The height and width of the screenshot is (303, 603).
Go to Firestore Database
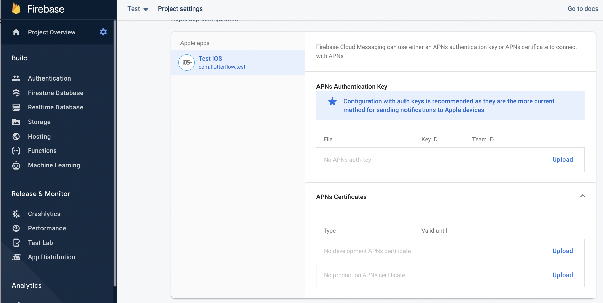point(55,93)
